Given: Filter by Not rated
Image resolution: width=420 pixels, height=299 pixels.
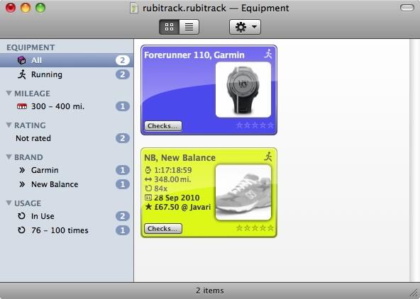Looking at the screenshot, I should point(67,138).
